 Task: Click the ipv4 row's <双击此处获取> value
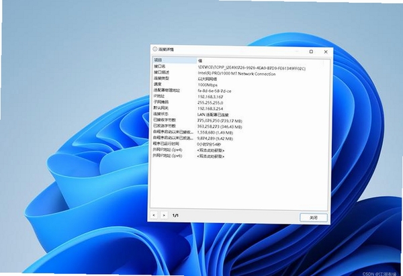pyautogui.click(x=210, y=150)
